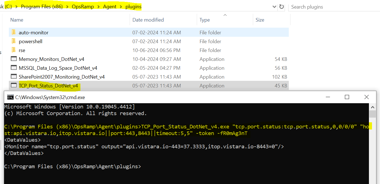Click the 45 KB size cell

click(x=281, y=85)
